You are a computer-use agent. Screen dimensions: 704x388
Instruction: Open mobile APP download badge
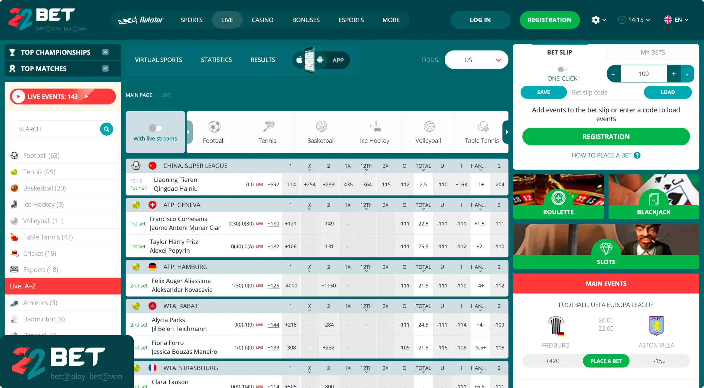click(x=321, y=60)
